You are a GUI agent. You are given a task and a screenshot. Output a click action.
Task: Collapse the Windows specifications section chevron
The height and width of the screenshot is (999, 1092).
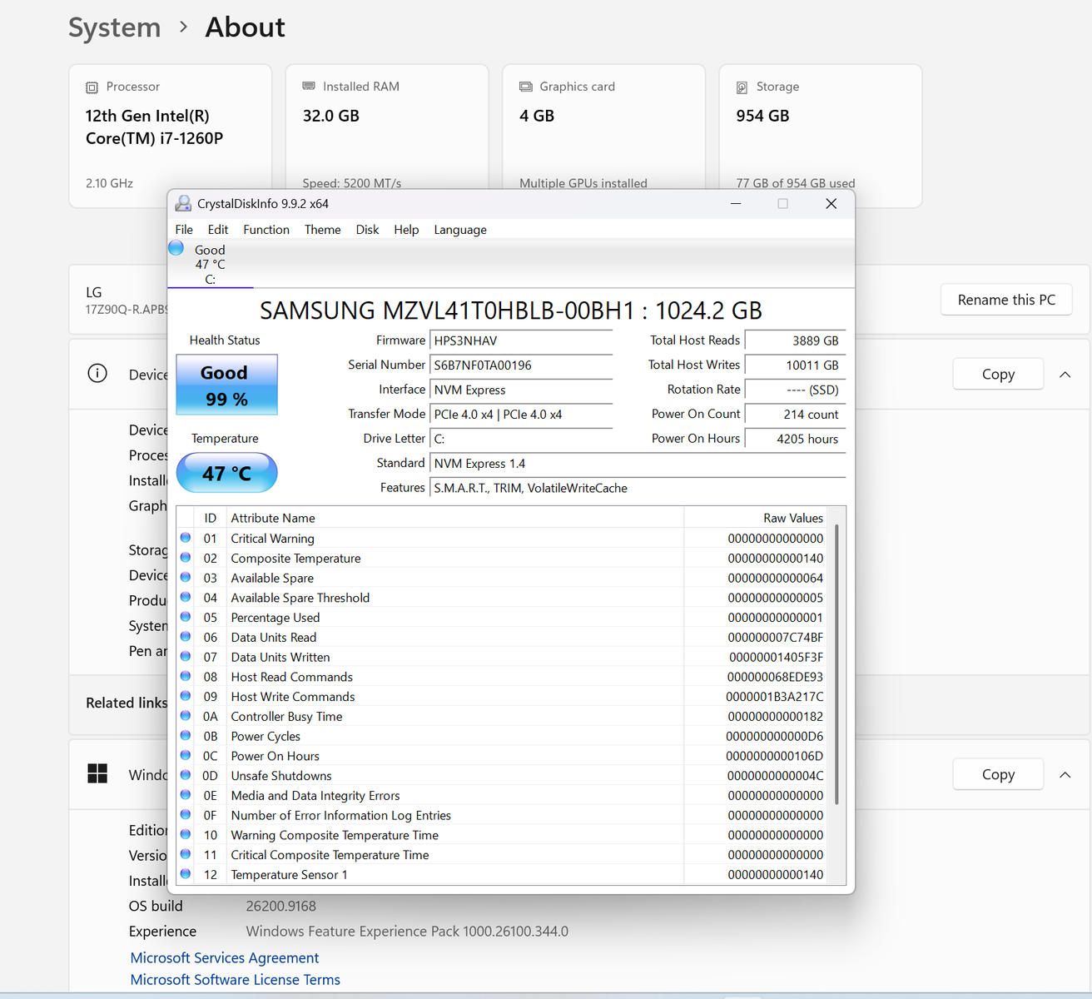point(1065,775)
